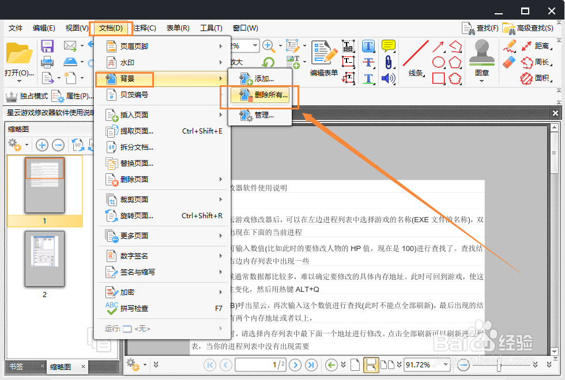Click the 高级查找(F) button

[x=528, y=28]
